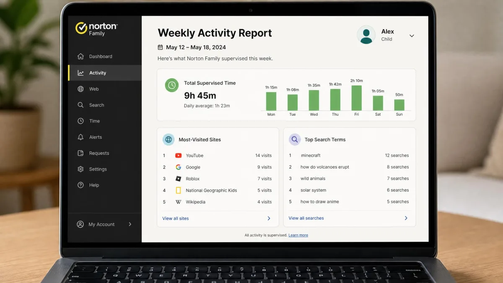This screenshot has width=503, height=283.
Task: Select the Activity menu item
Action: (x=105, y=73)
